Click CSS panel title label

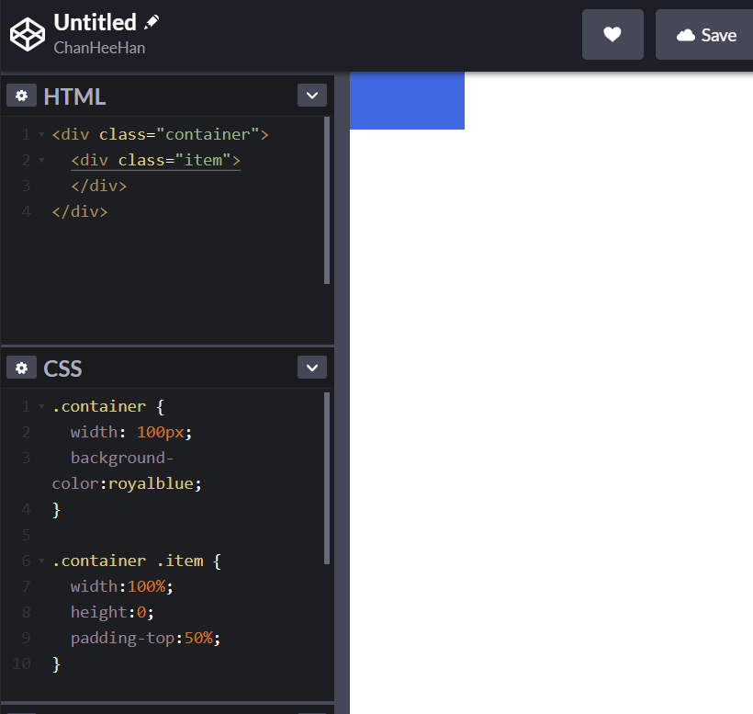(x=63, y=368)
